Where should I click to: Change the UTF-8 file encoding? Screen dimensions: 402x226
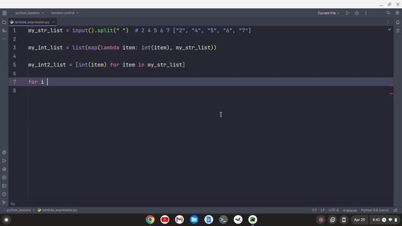(x=334, y=210)
